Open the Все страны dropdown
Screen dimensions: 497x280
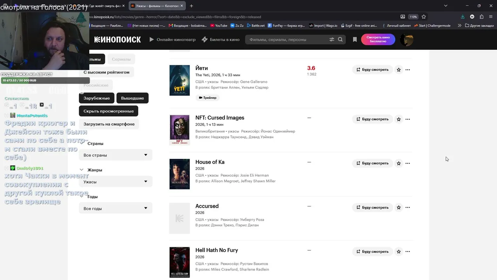(116, 155)
